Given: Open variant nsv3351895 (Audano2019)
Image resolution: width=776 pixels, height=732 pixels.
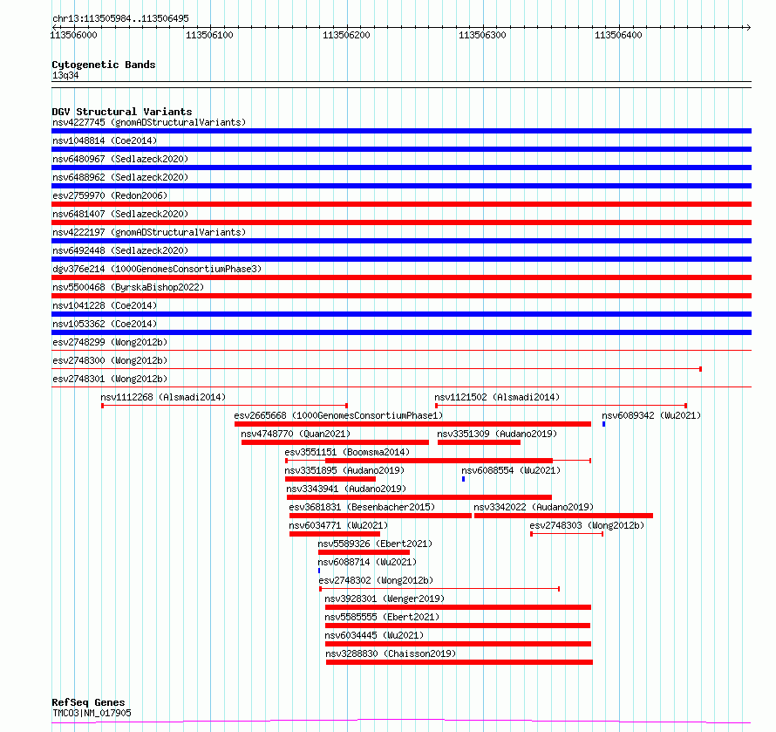Looking at the screenshot, I should (x=344, y=470).
